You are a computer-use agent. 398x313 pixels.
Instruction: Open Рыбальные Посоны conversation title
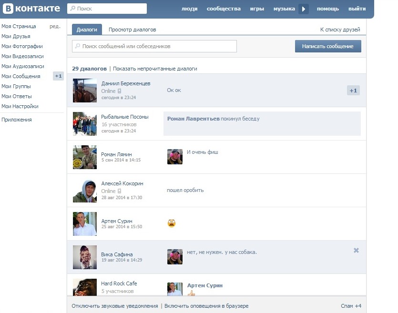(x=124, y=117)
